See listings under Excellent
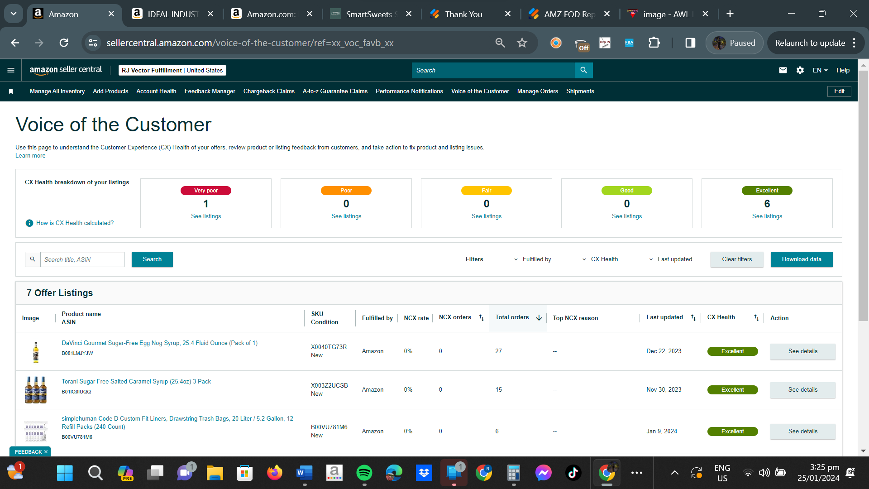 coord(767,216)
